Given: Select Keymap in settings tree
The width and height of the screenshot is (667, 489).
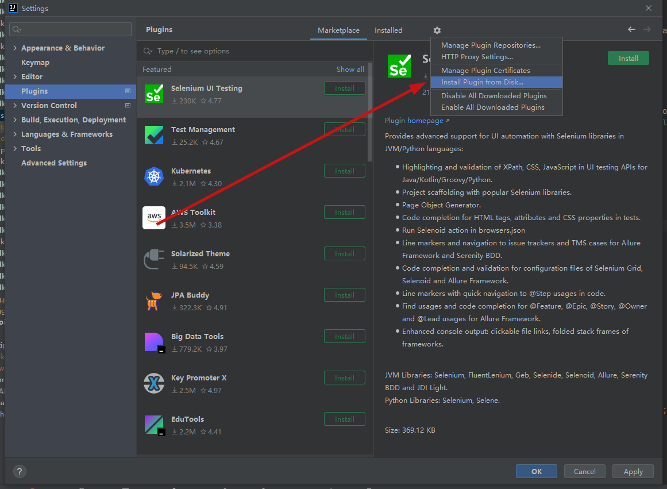Looking at the screenshot, I should [35, 62].
